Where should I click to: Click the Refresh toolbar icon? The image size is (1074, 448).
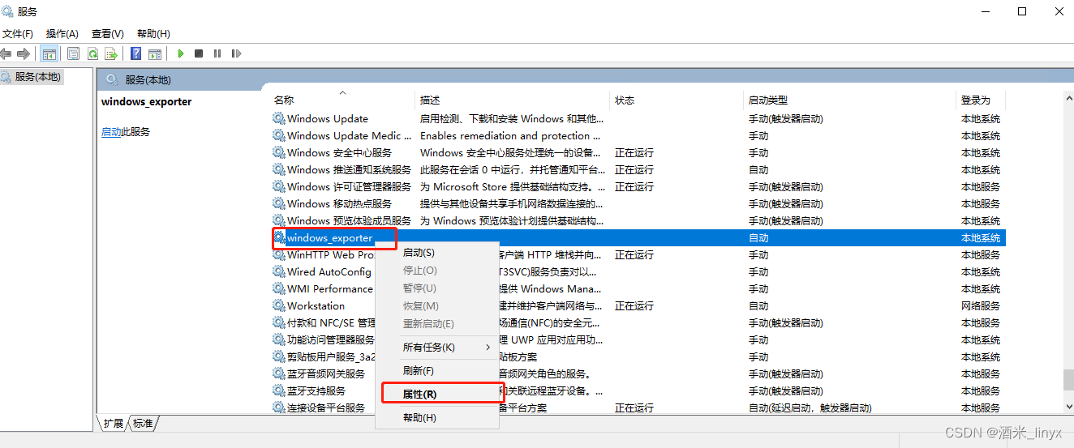pyautogui.click(x=92, y=53)
